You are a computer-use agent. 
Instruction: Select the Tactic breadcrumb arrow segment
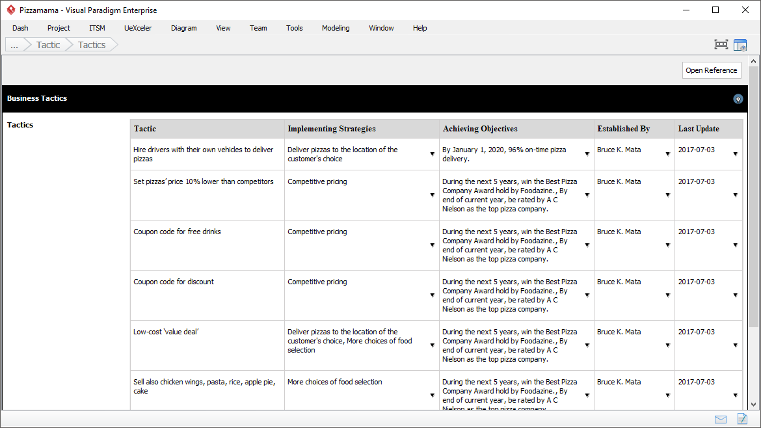coord(47,44)
